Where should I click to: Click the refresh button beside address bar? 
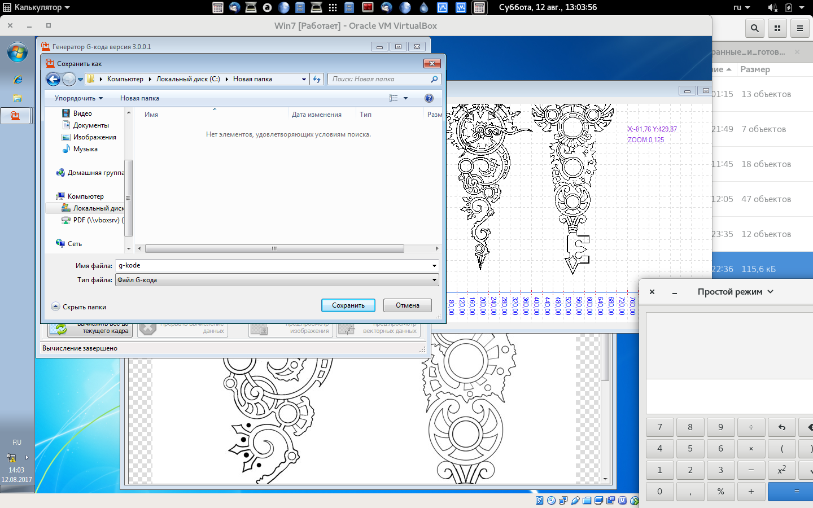(x=317, y=79)
